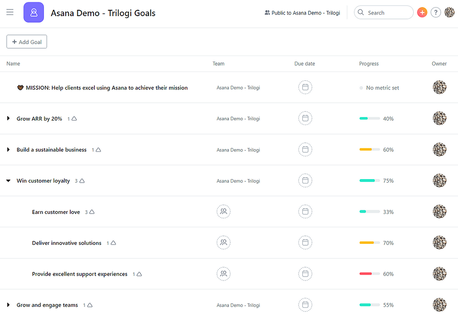458x318 pixels.
Task: Click the Search input field
Action: point(383,13)
